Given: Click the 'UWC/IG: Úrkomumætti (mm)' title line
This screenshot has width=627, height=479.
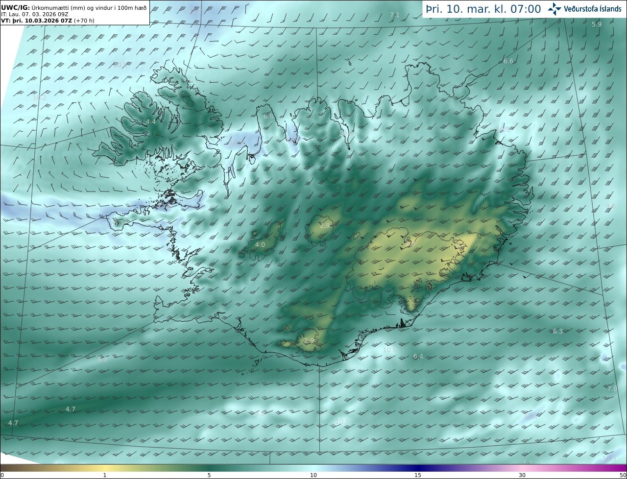Looking at the screenshot, I should pyautogui.click(x=73, y=7).
